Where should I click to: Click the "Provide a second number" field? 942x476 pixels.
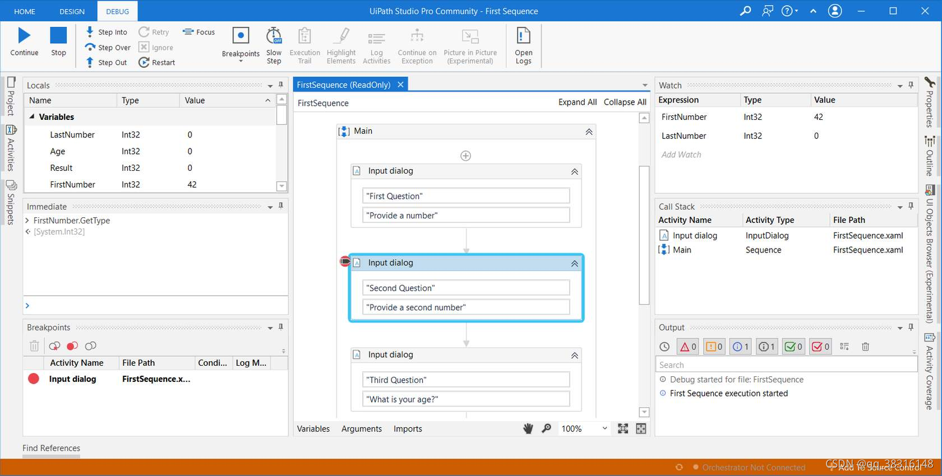466,307
